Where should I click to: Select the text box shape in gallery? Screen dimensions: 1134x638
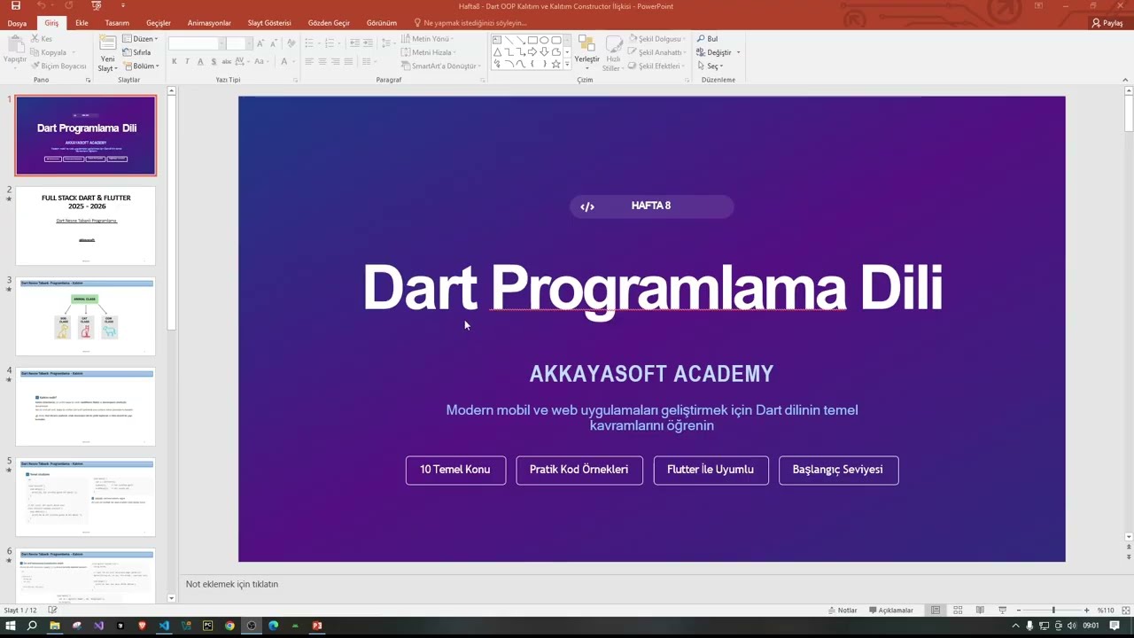coord(497,40)
